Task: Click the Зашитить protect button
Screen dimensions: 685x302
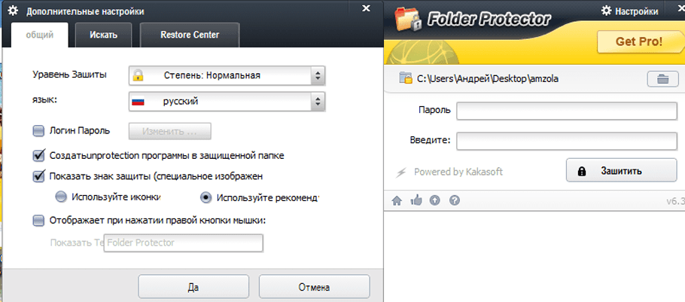Action: click(x=621, y=170)
